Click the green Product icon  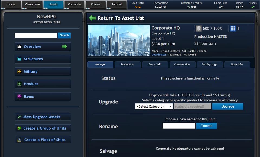tap(19, 84)
